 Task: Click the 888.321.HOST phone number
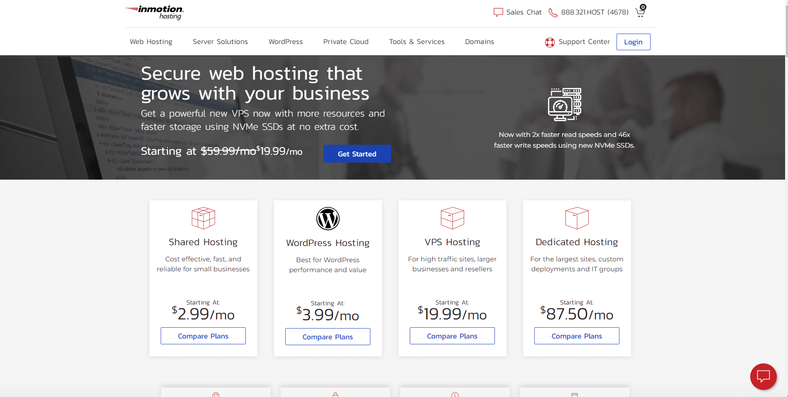click(x=595, y=12)
